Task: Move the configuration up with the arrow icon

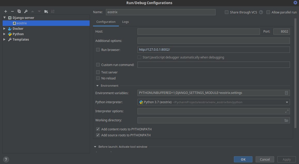Action: tap(33, 11)
